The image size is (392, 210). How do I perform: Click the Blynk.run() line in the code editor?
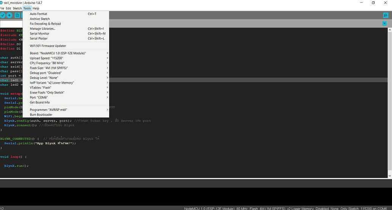click(16, 166)
